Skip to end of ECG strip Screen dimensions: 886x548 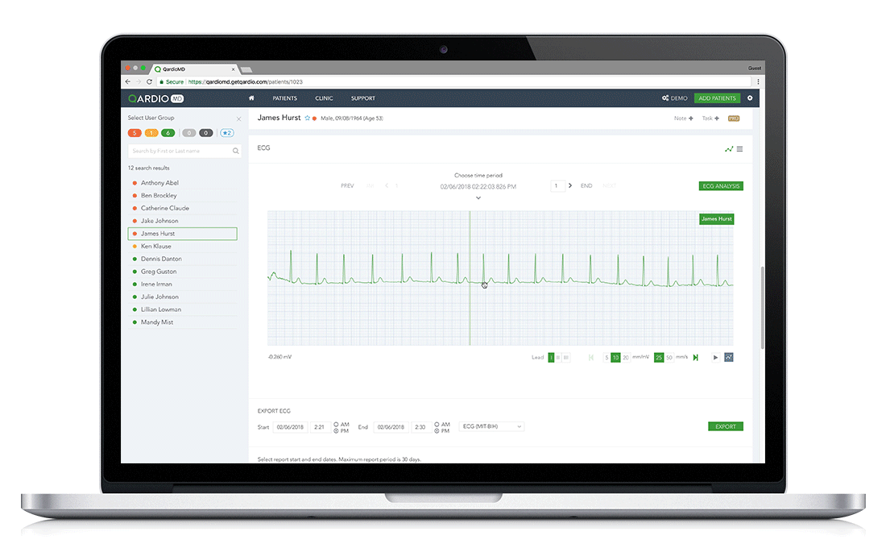pyautogui.click(x=696, y=358)
